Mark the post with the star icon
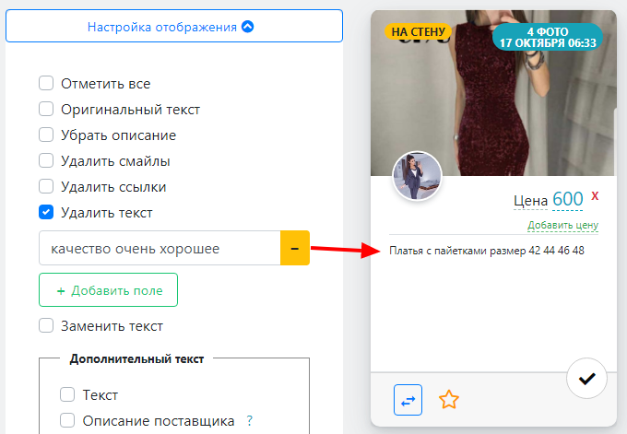This screenshot has width=627, height=434. point(449,399)
